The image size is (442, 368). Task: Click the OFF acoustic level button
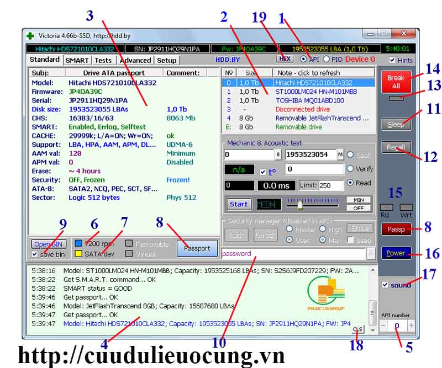[358, 209]
